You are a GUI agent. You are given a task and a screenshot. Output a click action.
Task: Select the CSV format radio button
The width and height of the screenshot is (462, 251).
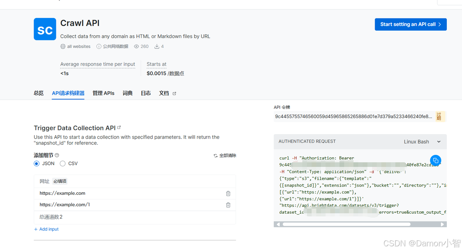pos(62,163)
